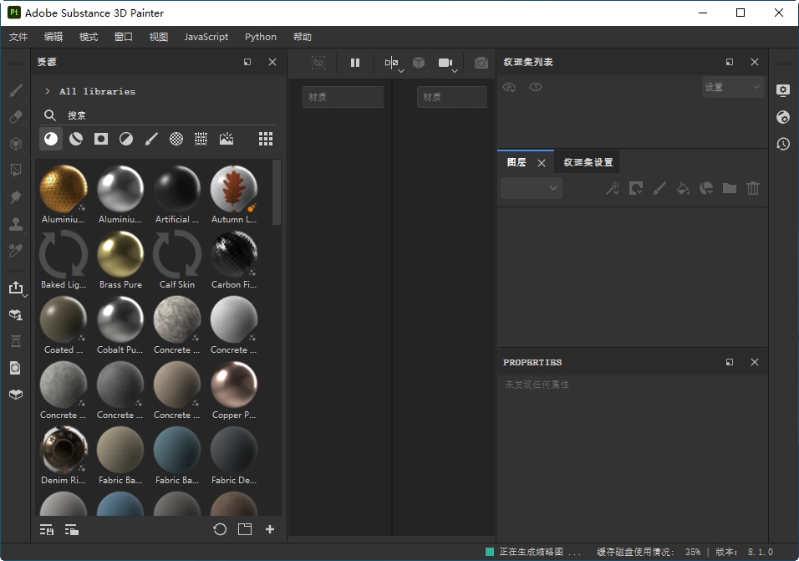Viewport: 799px width, 561px height.
Task: Click the delete layer trash icon
Action: (x=753, y=188)
